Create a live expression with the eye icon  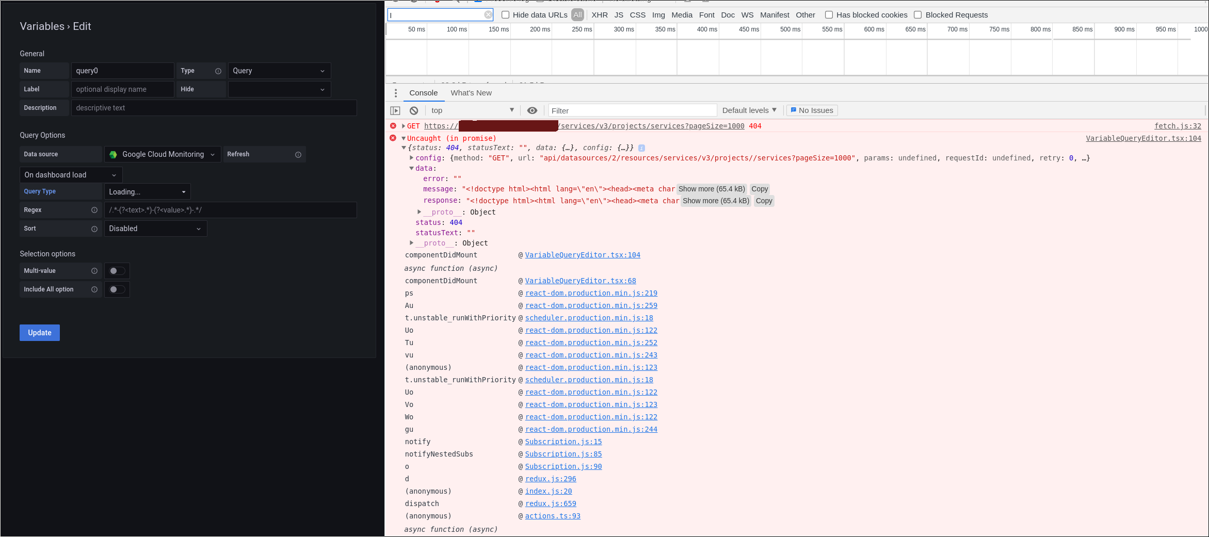pyautogui.click(x=533, y=110)
